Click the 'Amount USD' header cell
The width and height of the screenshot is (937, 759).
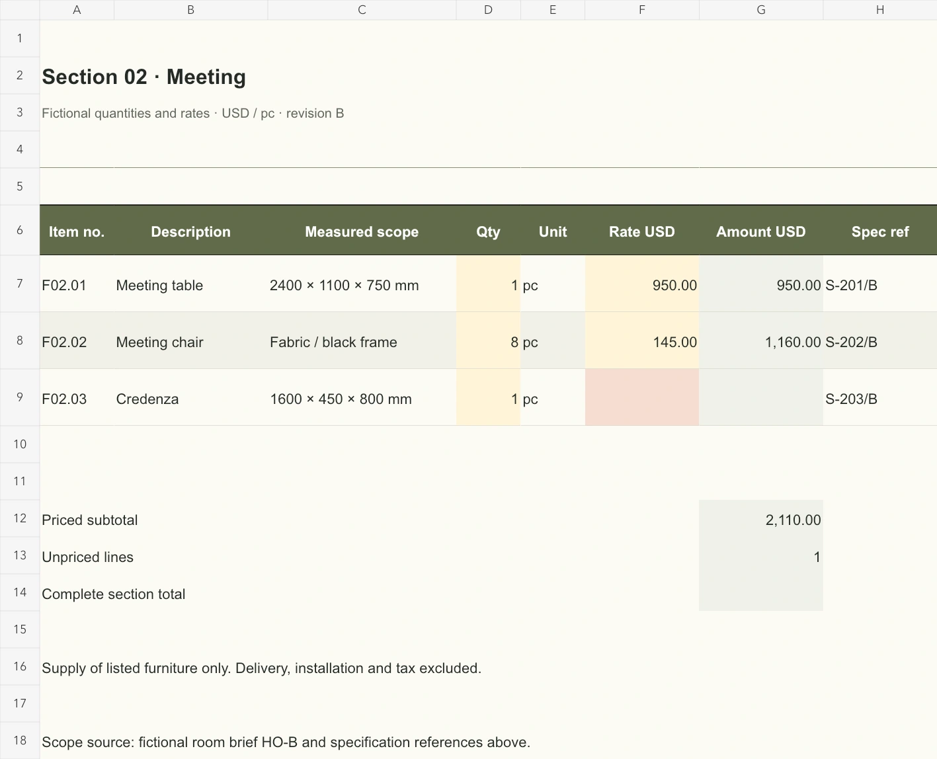click(761, 231)
